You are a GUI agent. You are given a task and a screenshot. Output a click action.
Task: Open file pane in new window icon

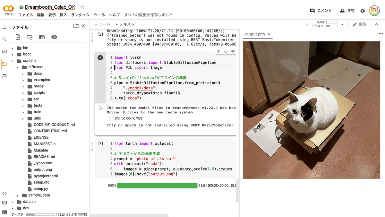pyautogui.click(x=76, y=26)
